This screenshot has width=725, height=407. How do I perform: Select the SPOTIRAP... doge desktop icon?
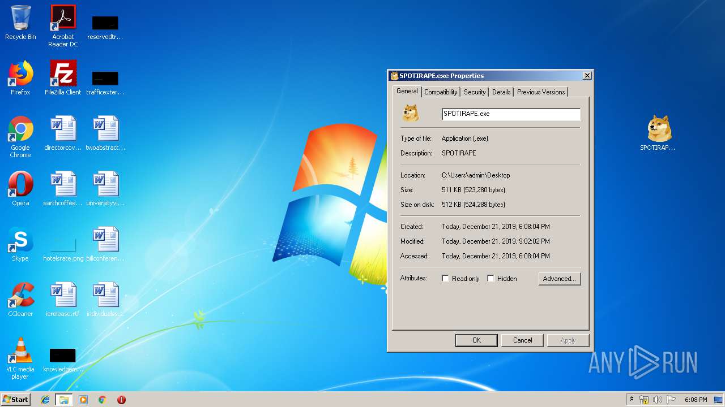point(658,133)
